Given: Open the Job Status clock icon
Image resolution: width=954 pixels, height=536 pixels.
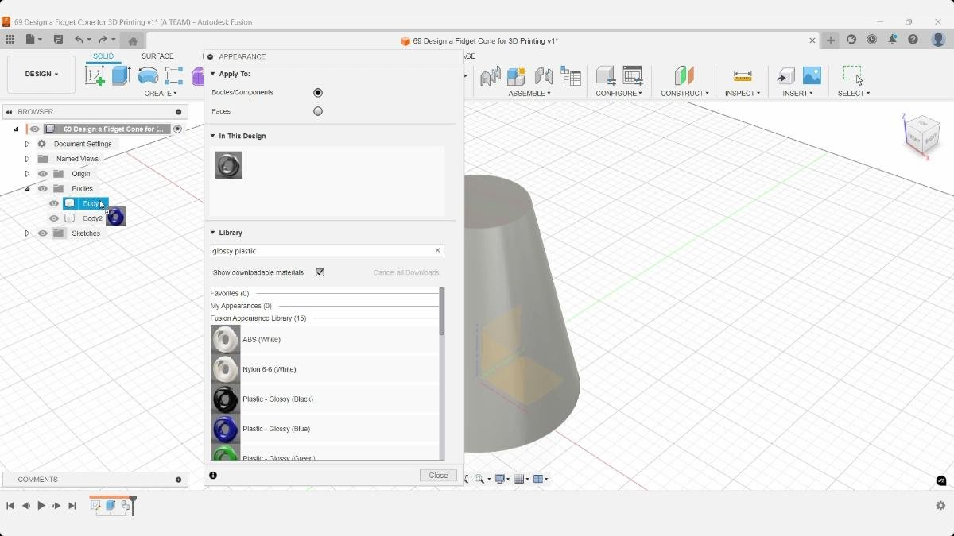Looking at the screenshot, I should [x=872, y=40].
